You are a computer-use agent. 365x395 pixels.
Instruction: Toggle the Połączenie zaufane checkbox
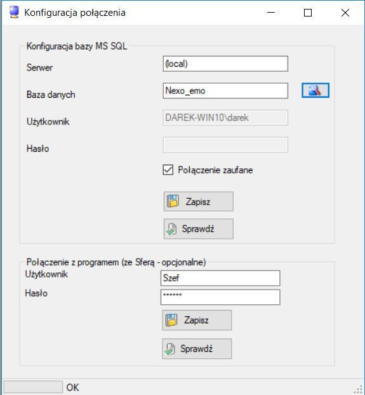168,170
